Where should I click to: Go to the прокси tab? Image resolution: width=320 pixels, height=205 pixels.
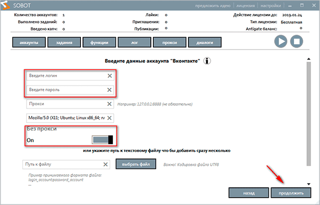tap(170, 42)
